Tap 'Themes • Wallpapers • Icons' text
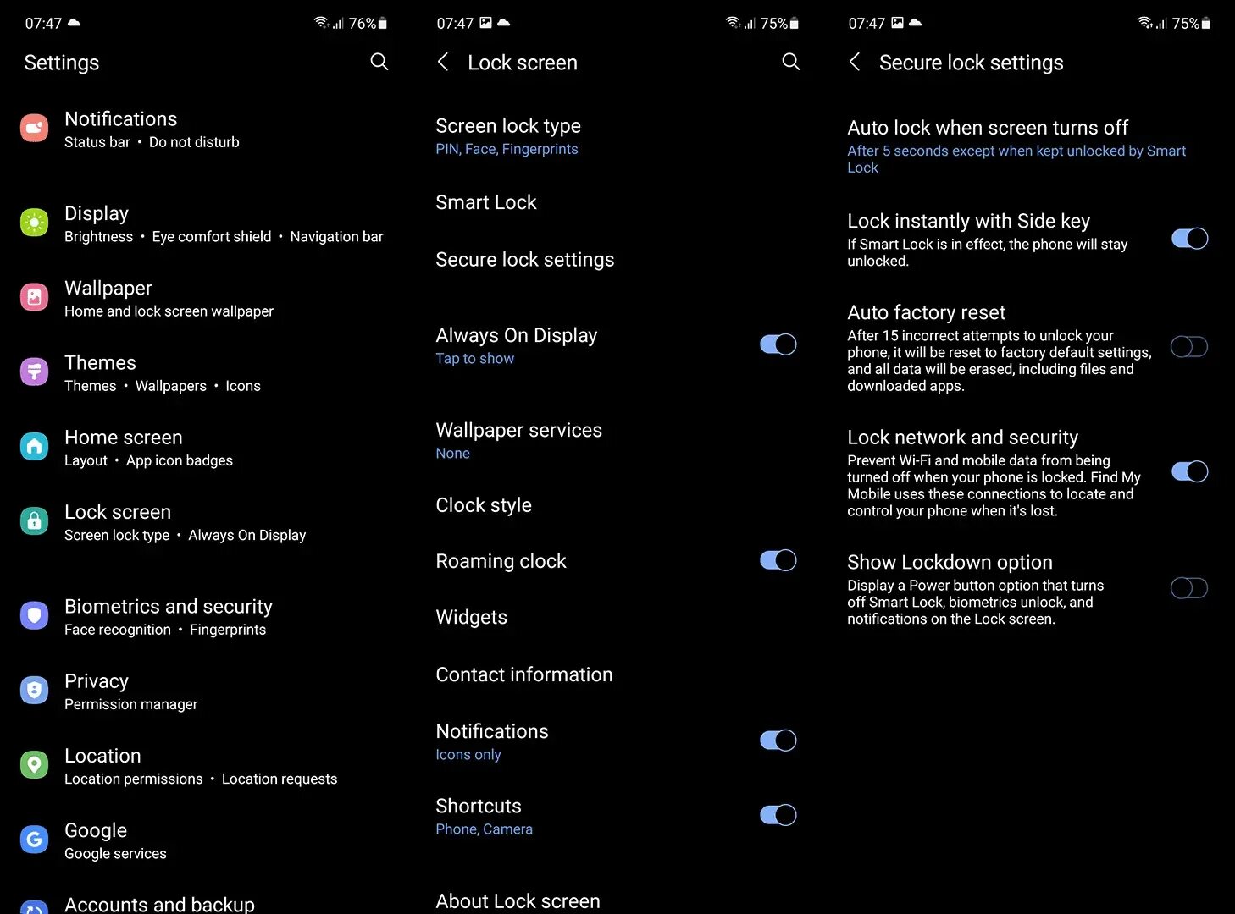The width and height of the screenshot is (1235, 914). (163, 386)
